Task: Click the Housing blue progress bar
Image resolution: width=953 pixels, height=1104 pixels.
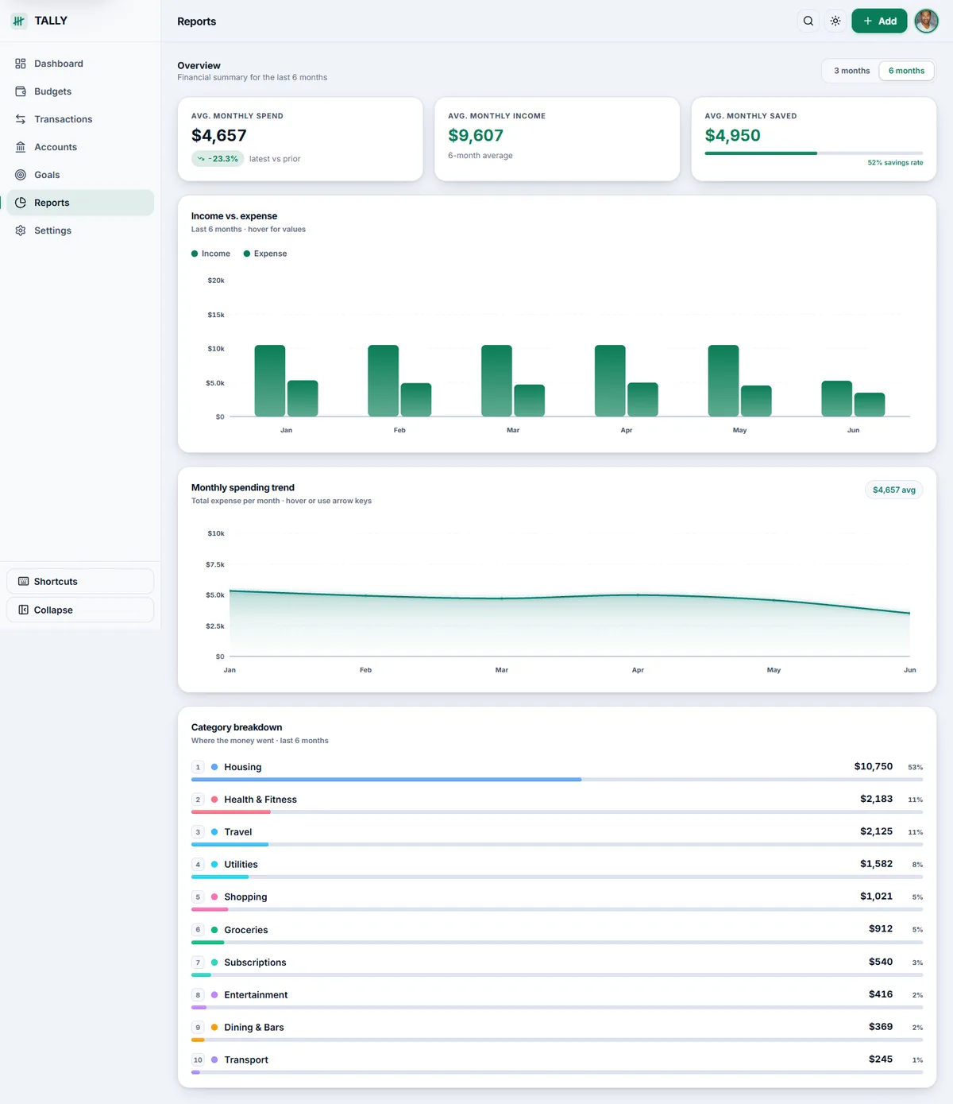Action: pyautogui.click(x=386, y=780)
